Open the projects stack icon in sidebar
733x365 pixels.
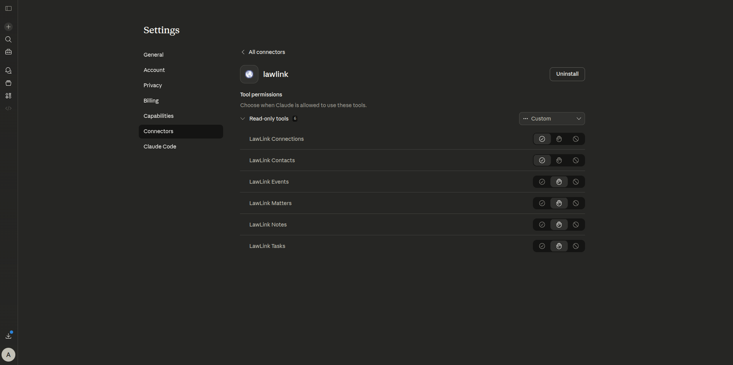[8, 83]
